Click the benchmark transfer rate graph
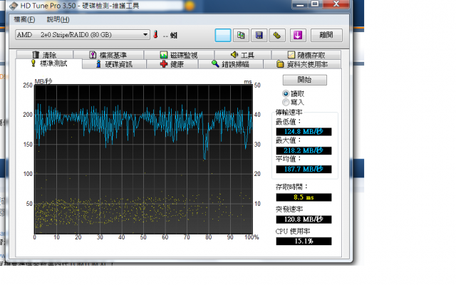Viewport: 456px width, 285px height. [143, 159]
